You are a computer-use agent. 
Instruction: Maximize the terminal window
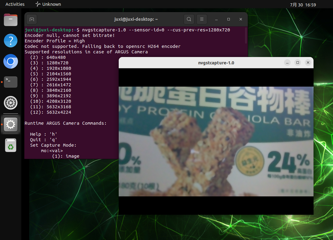pos(229,19)
